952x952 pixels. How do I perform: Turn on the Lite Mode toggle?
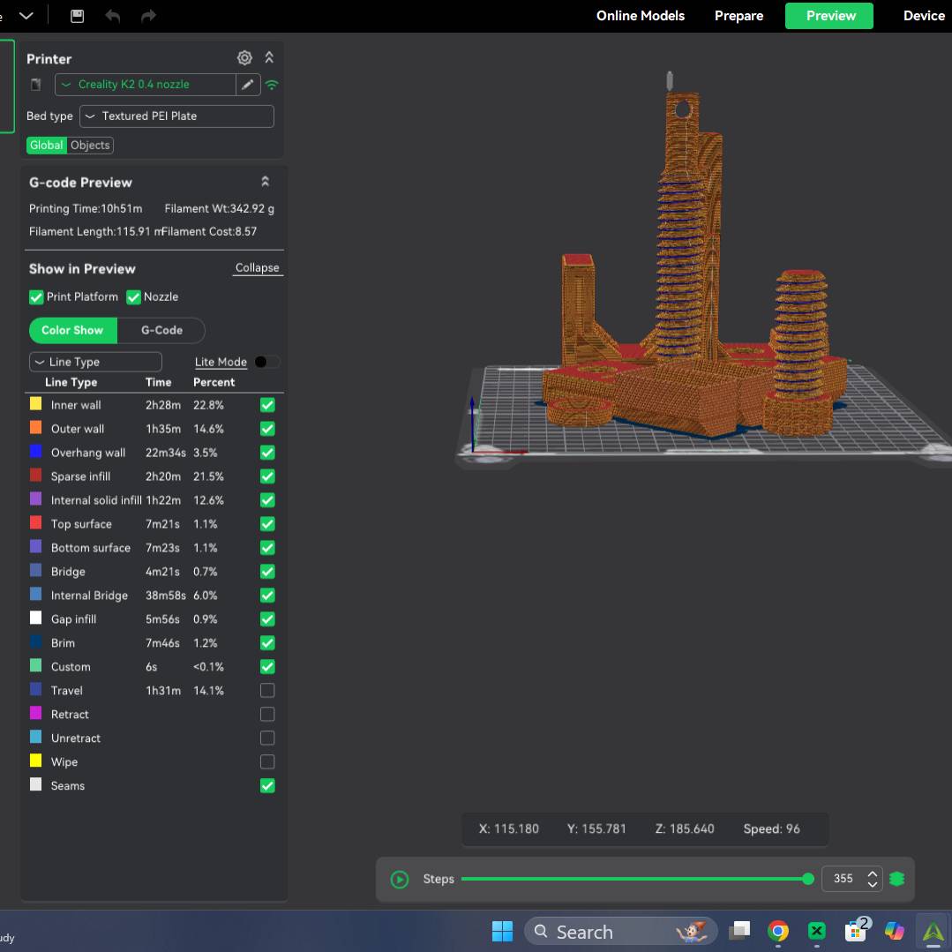(266, 362)
